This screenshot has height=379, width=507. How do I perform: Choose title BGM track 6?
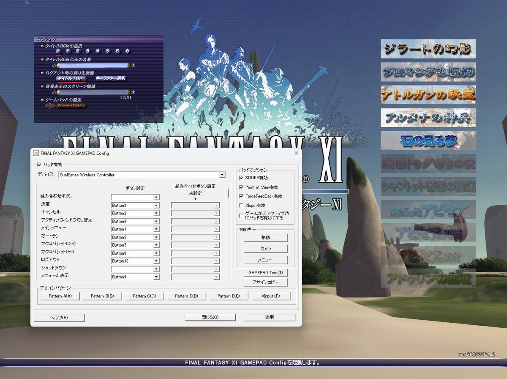tap(117, 51)
